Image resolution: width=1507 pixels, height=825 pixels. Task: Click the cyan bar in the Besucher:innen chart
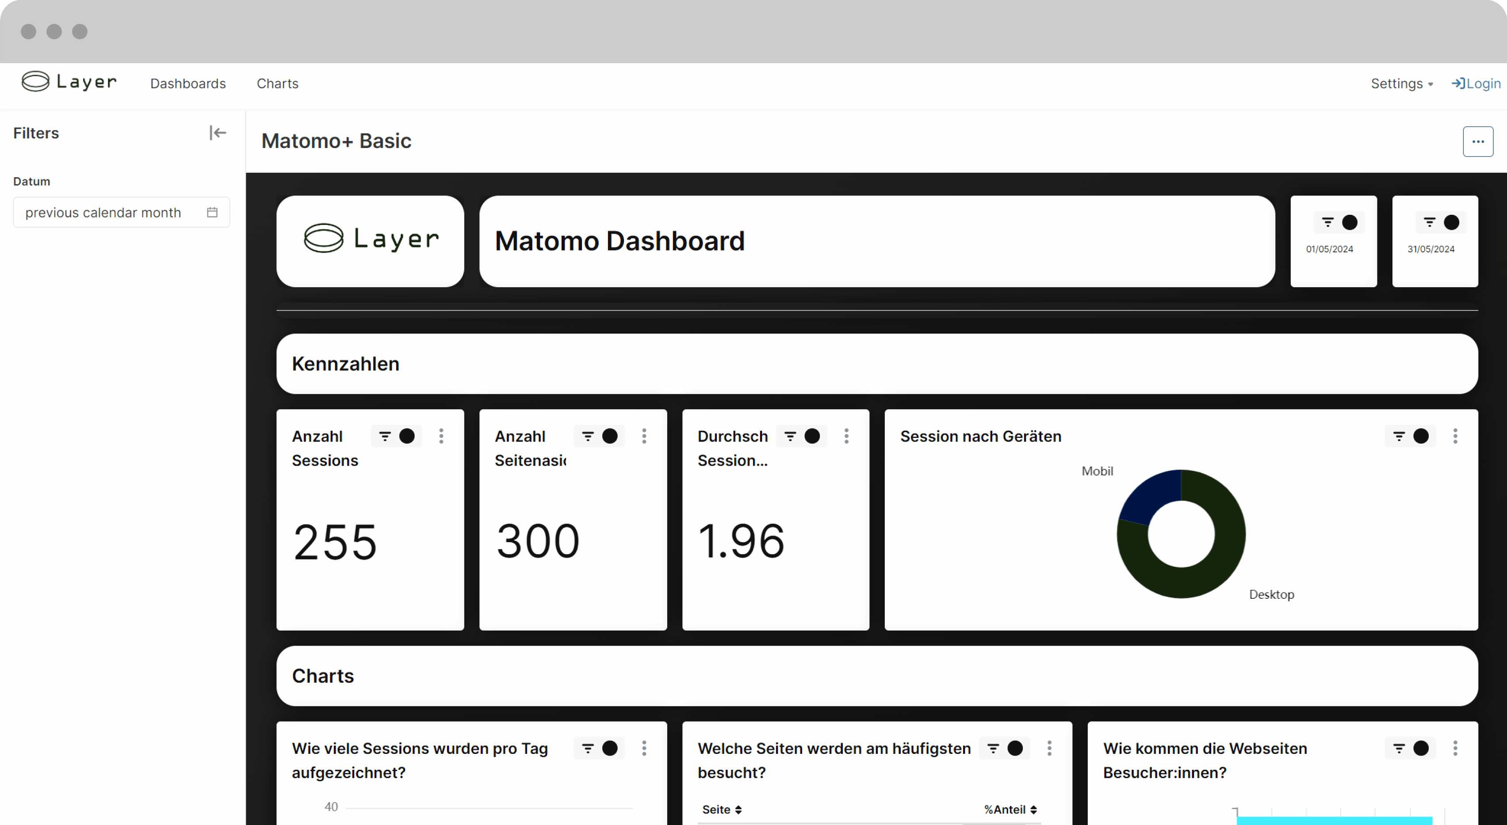coord(1335,820)
